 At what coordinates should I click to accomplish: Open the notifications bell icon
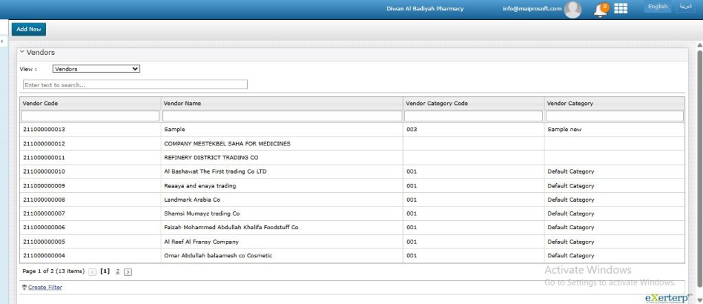pyautogui.click(x=600, y=10)
